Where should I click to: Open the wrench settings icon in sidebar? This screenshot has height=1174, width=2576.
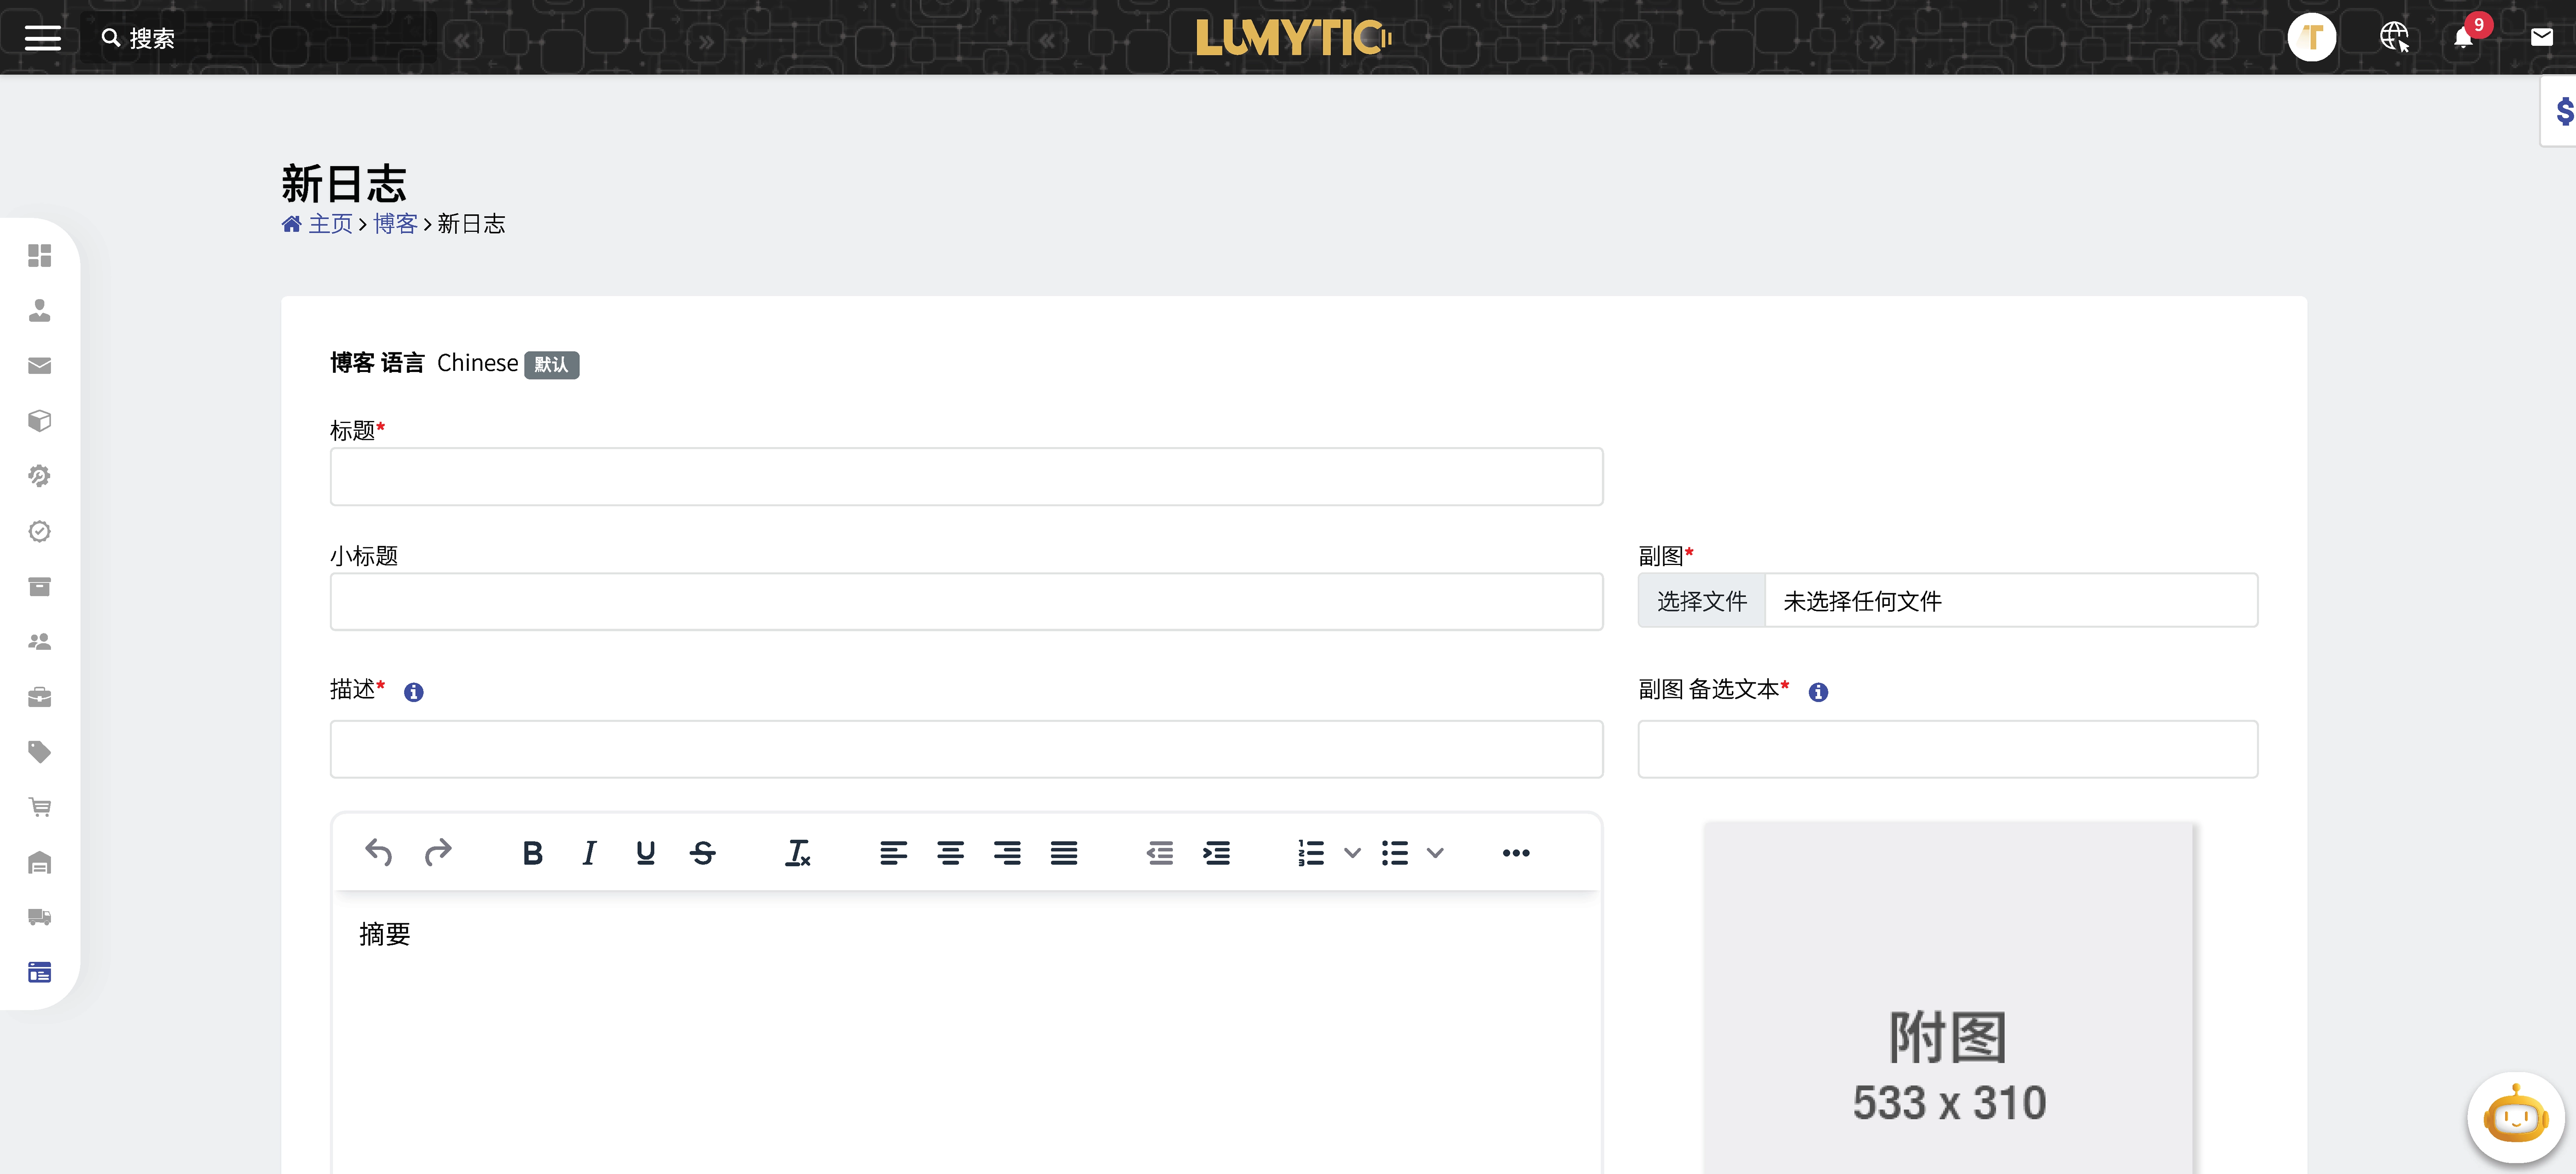[39, 476]
